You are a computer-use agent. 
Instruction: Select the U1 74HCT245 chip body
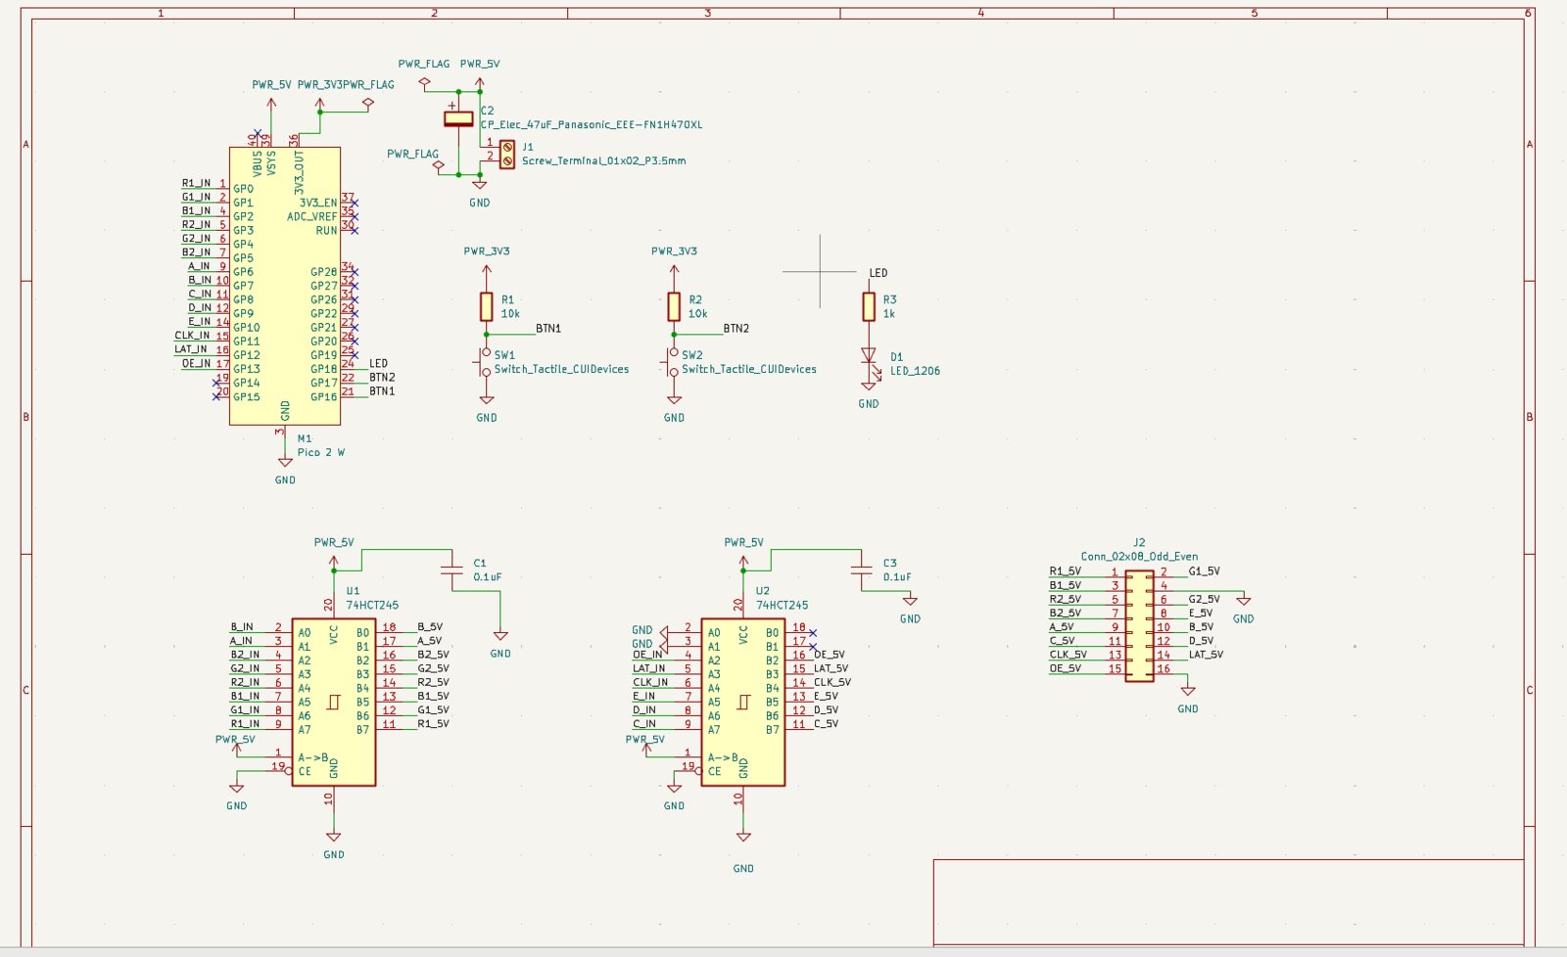point(334,702)
